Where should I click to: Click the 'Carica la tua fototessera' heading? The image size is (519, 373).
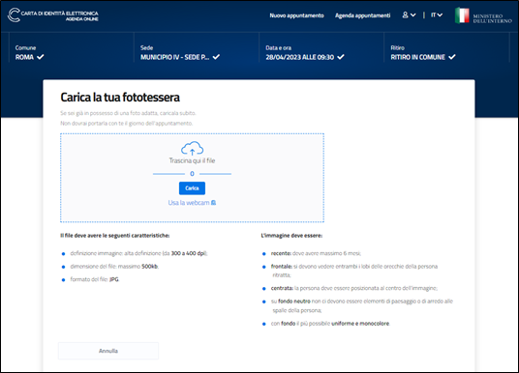(x=120, y=98)
